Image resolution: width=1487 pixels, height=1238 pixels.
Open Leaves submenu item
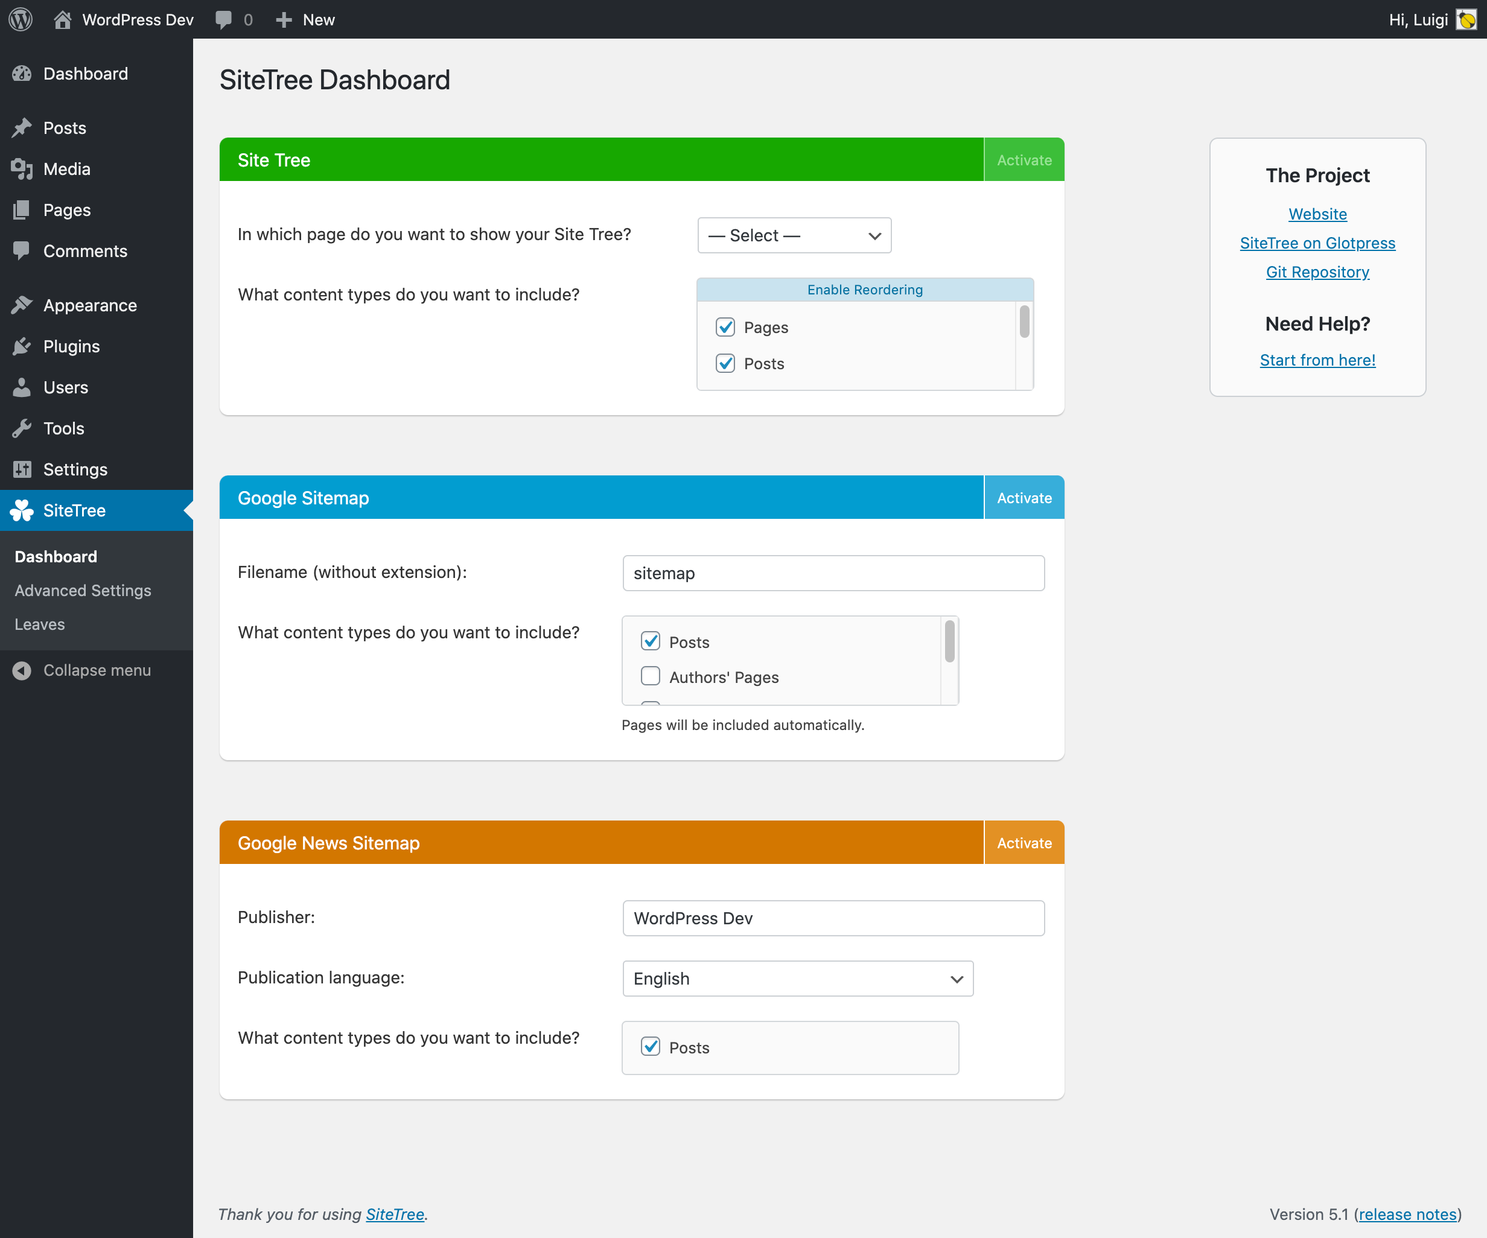coord(40,624)
